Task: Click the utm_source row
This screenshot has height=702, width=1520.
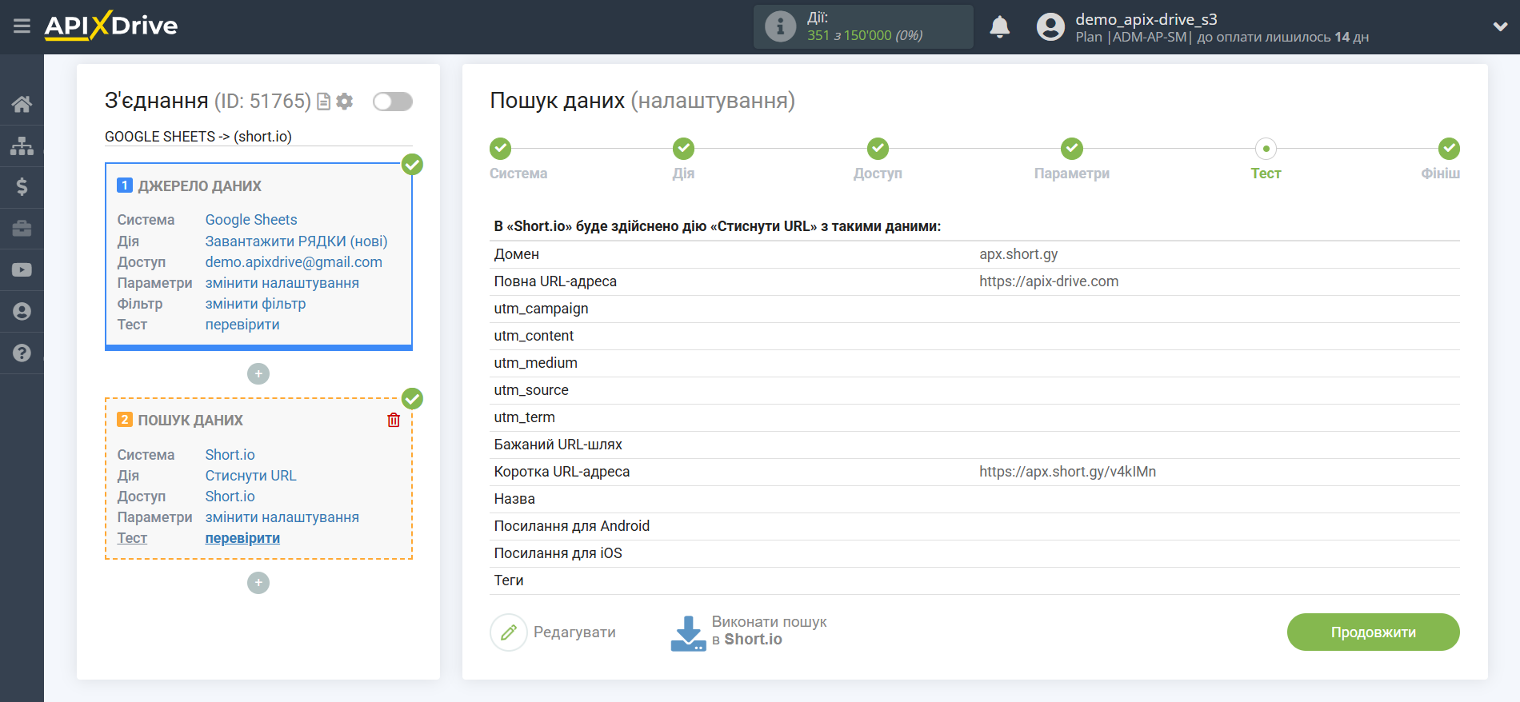Action: 974,390
